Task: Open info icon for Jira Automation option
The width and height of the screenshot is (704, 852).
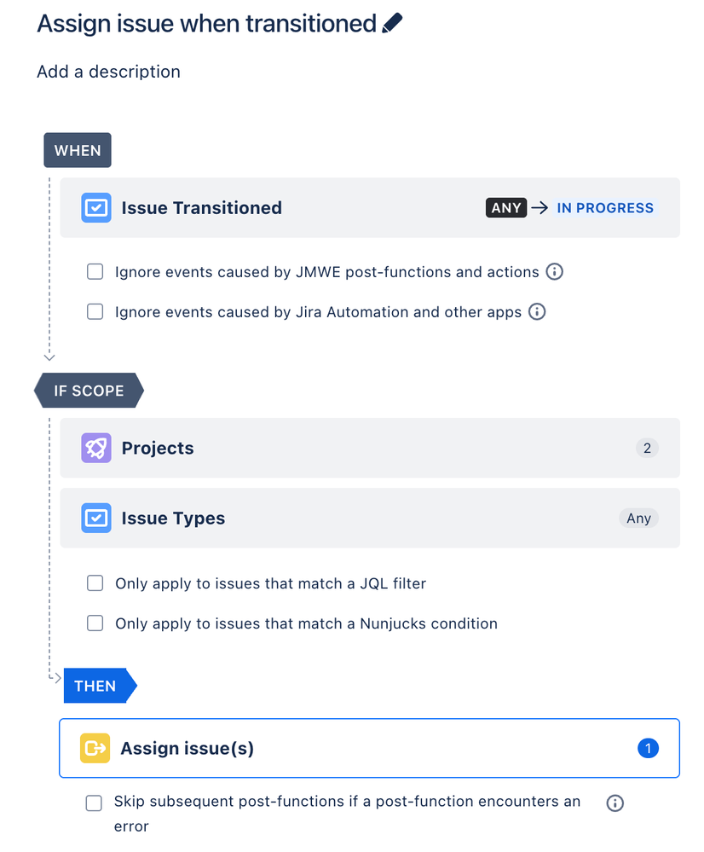Action: click(537, 311)
